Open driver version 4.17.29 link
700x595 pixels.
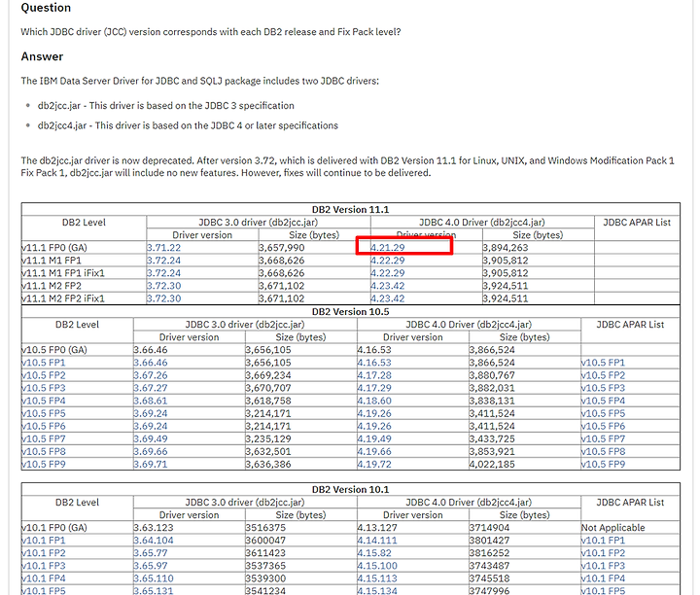(x=374, y=388)
